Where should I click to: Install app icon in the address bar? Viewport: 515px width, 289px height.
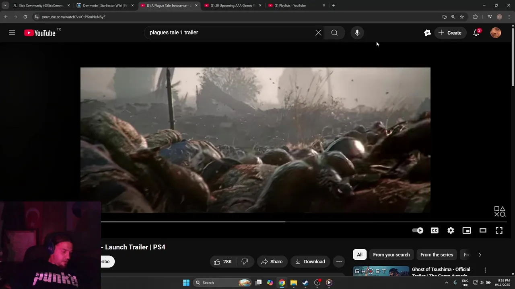[445, 17]
